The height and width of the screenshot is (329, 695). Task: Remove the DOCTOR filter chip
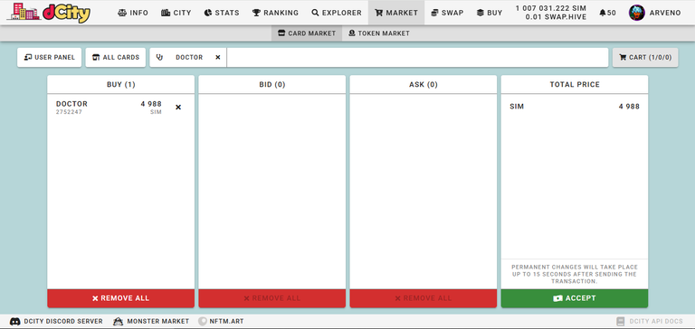coord(217,58)
